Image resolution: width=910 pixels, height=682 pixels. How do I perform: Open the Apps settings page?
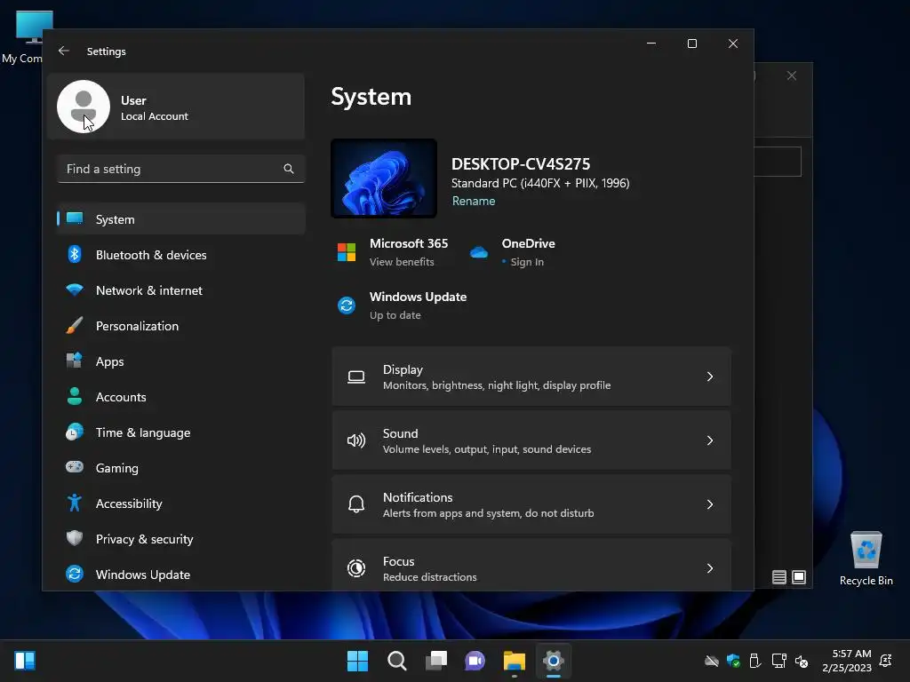[181, 361]
